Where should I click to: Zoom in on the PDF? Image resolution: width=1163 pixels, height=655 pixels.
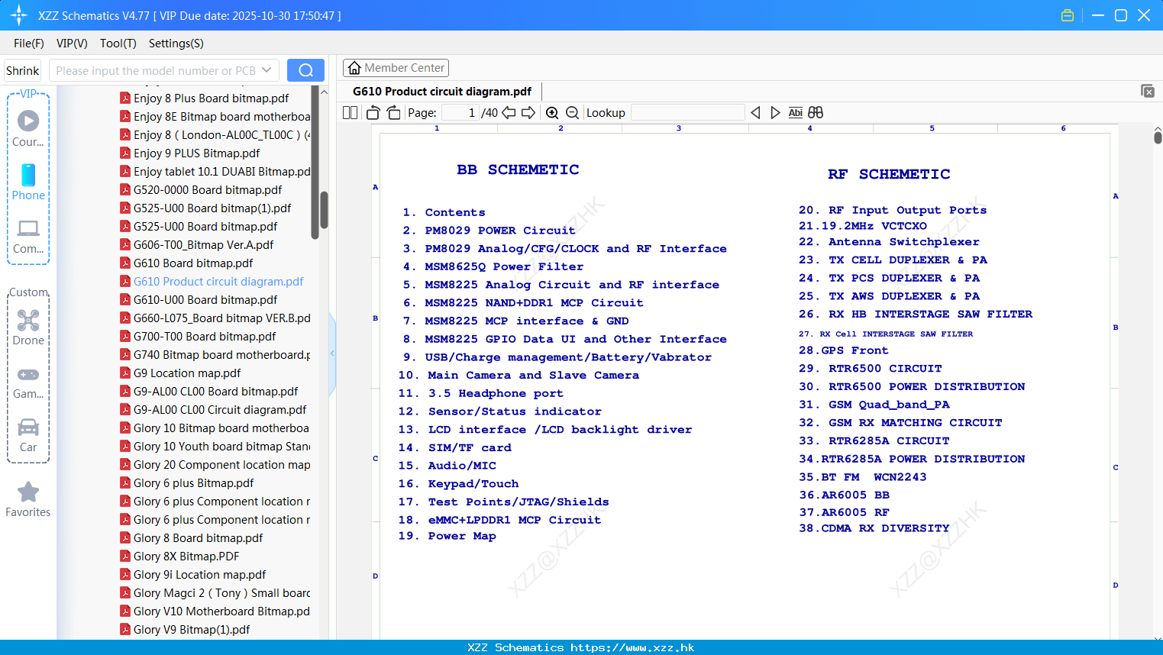(552, 112)
